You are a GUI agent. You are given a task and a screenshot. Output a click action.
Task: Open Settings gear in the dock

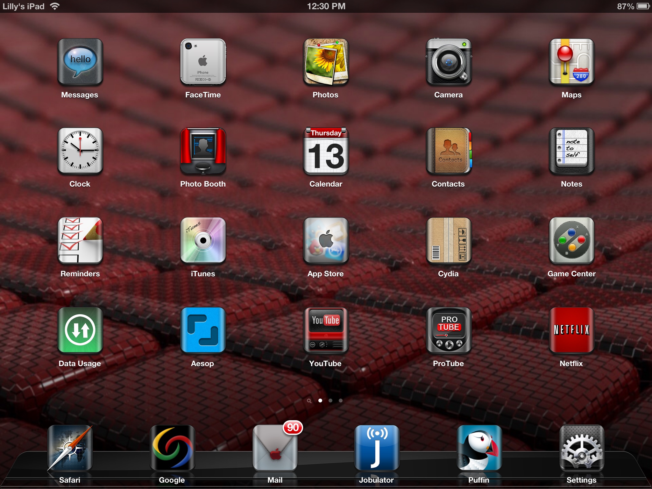(x=582, y=448)
